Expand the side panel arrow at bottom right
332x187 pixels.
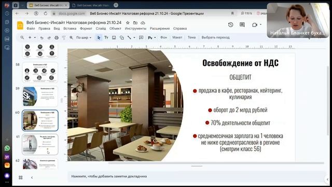coord(327,179)
